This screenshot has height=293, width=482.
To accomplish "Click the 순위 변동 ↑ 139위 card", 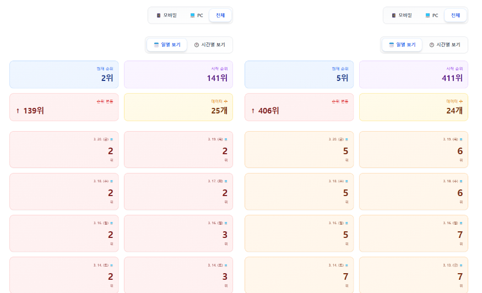I will [x=64, y=107].
